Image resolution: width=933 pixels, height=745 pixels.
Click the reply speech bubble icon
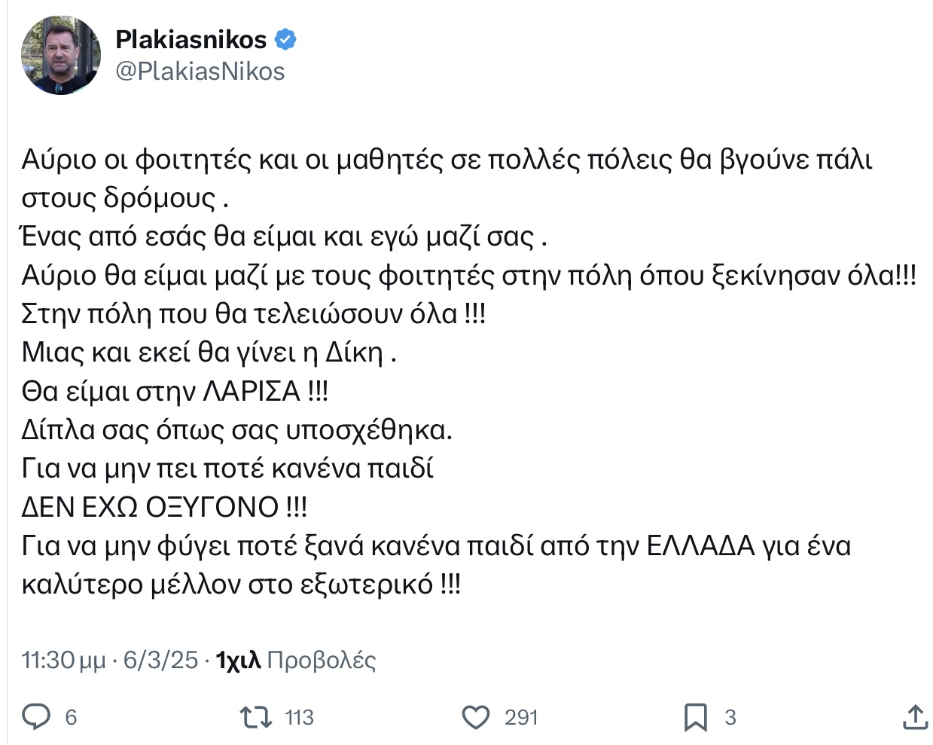point(36,717)
